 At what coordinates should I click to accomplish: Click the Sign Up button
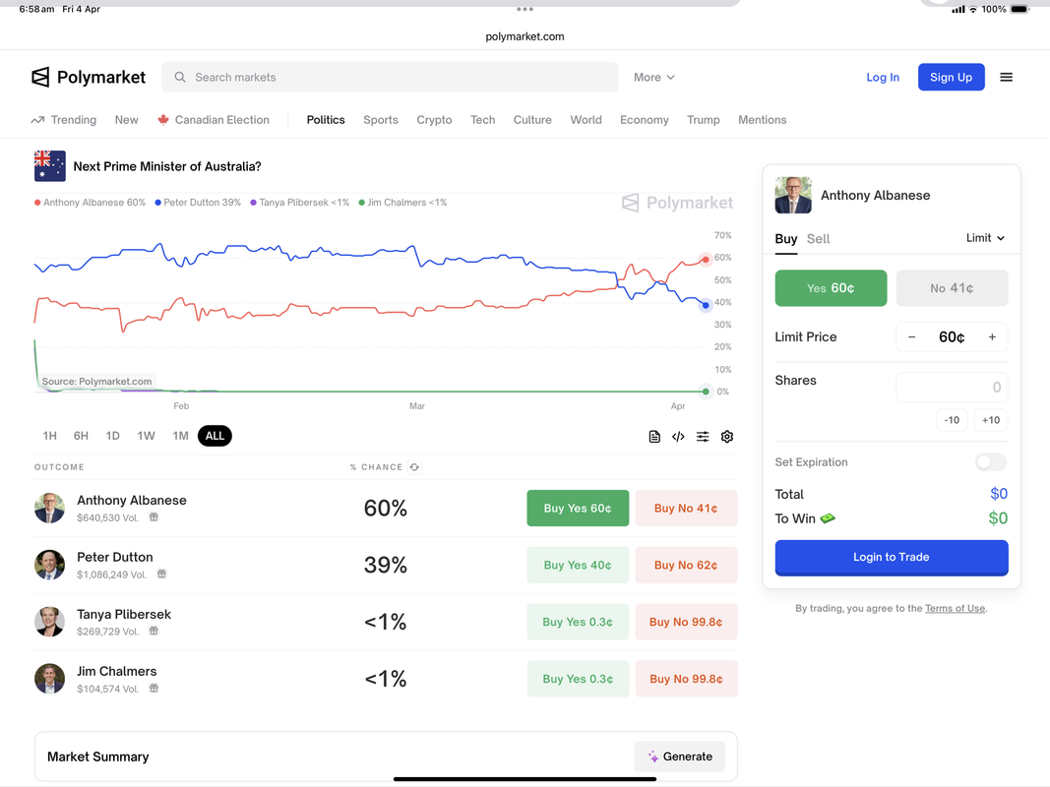pyautogui.click(x=951, y=77)
